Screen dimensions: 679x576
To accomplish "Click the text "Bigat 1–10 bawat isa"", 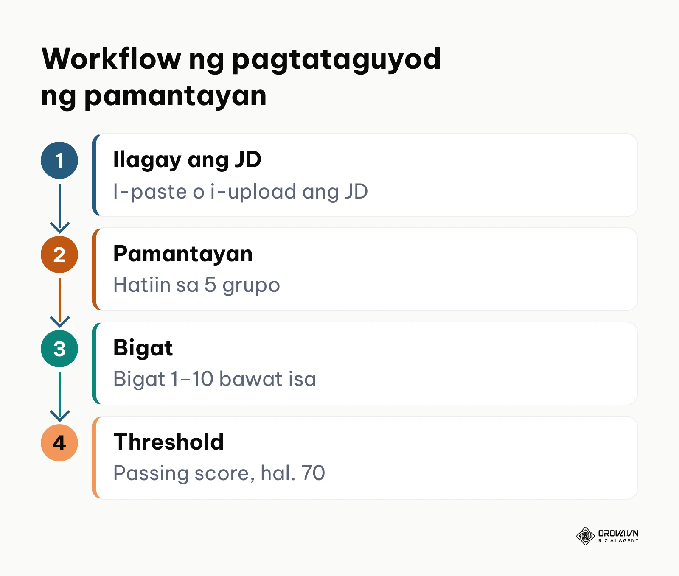I will pos(215,379).
